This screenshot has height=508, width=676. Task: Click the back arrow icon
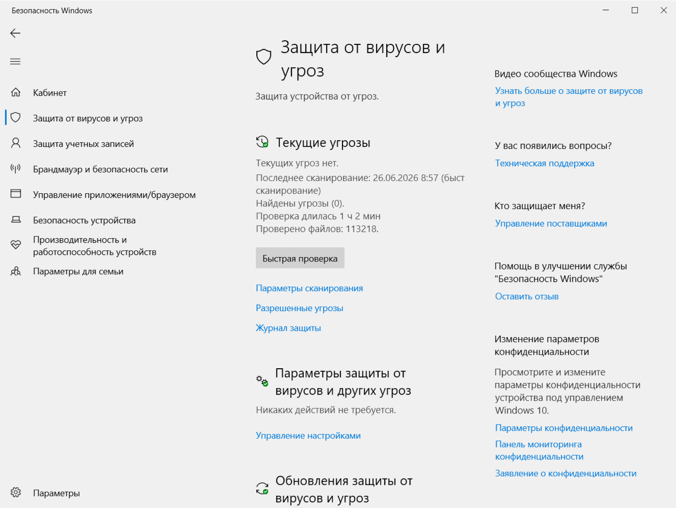pos(15,33)
